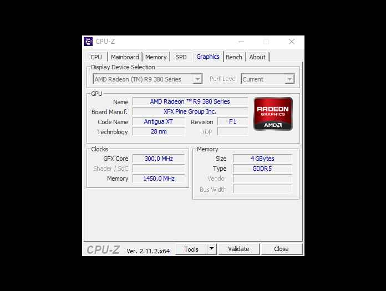Click the Radeon Graphics AMD logo
This screenshot has height=291, width=386.
point(273,114)
